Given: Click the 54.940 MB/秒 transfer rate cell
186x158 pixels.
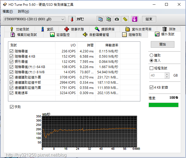Looking at the screenshot, I should 108,72.
